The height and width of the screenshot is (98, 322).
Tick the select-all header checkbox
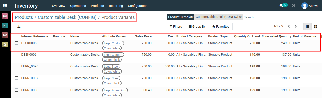coord(16,36)
